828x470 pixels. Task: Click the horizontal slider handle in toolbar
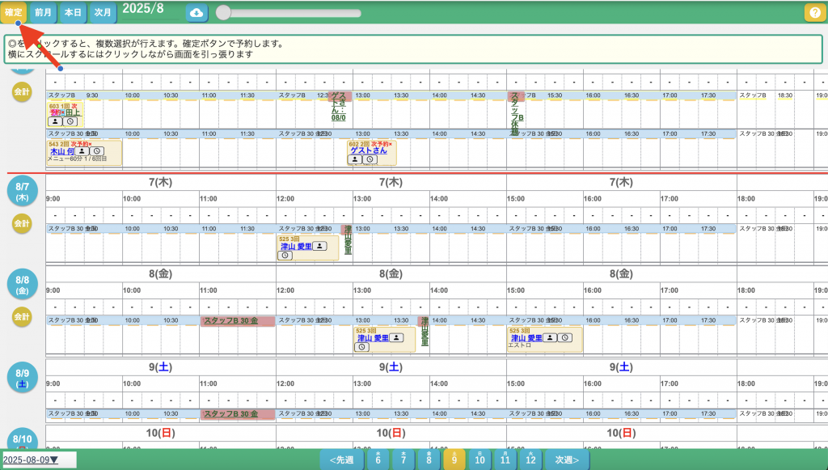click(x=223, y=13)
